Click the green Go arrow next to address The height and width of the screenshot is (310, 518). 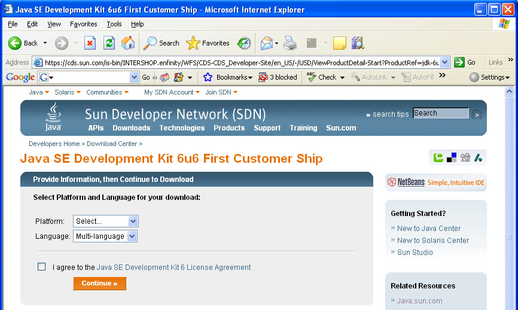coord(459,62)
